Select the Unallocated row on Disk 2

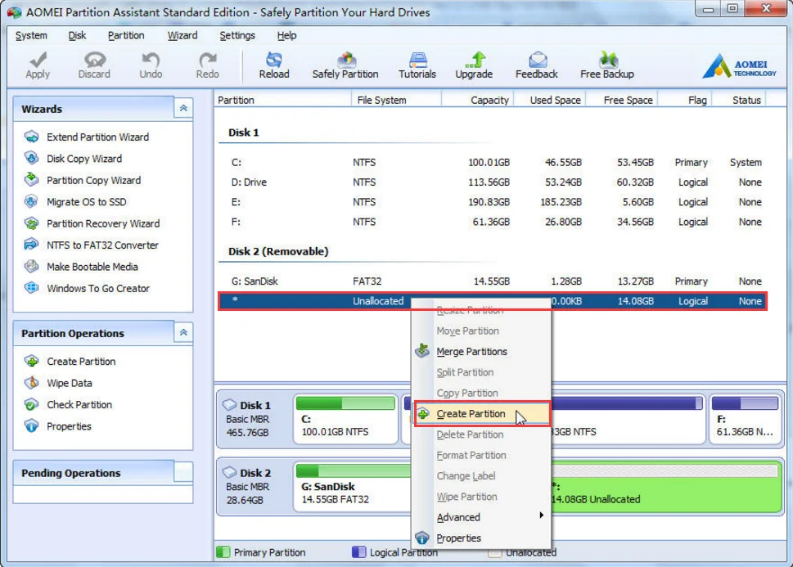click(x=493, y=301)
